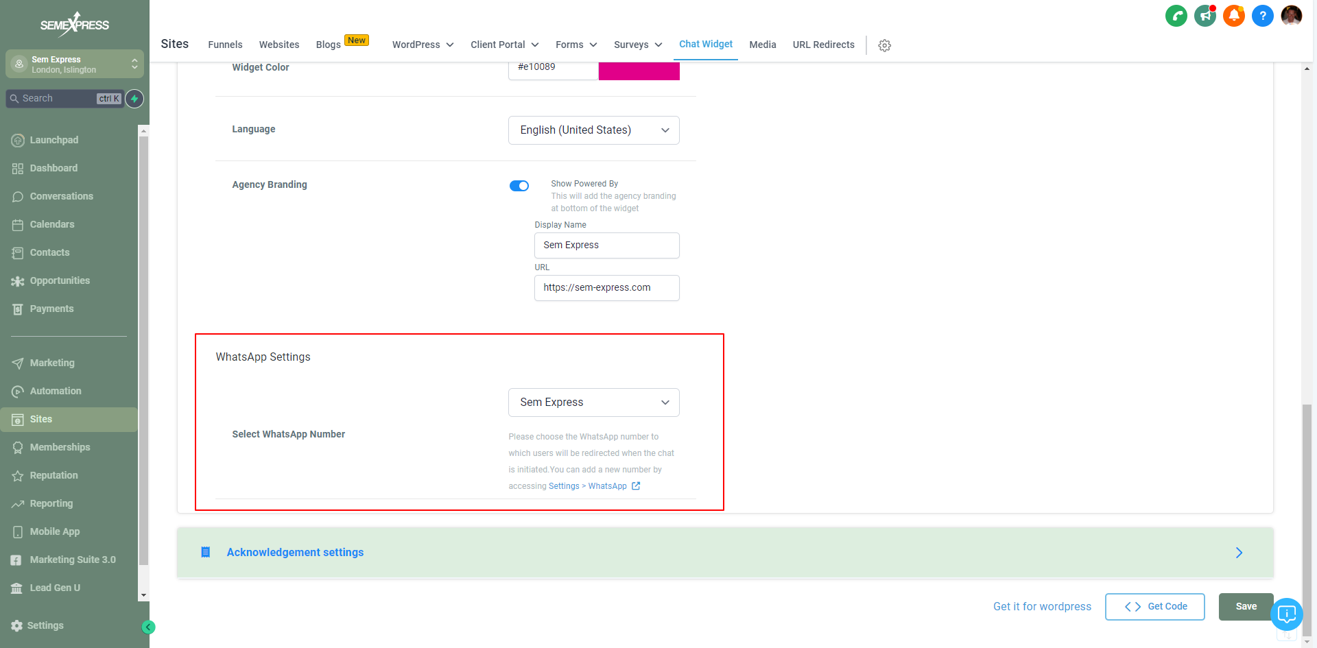
Task: Click the Widget Color hex input
Action: [554, 71]
